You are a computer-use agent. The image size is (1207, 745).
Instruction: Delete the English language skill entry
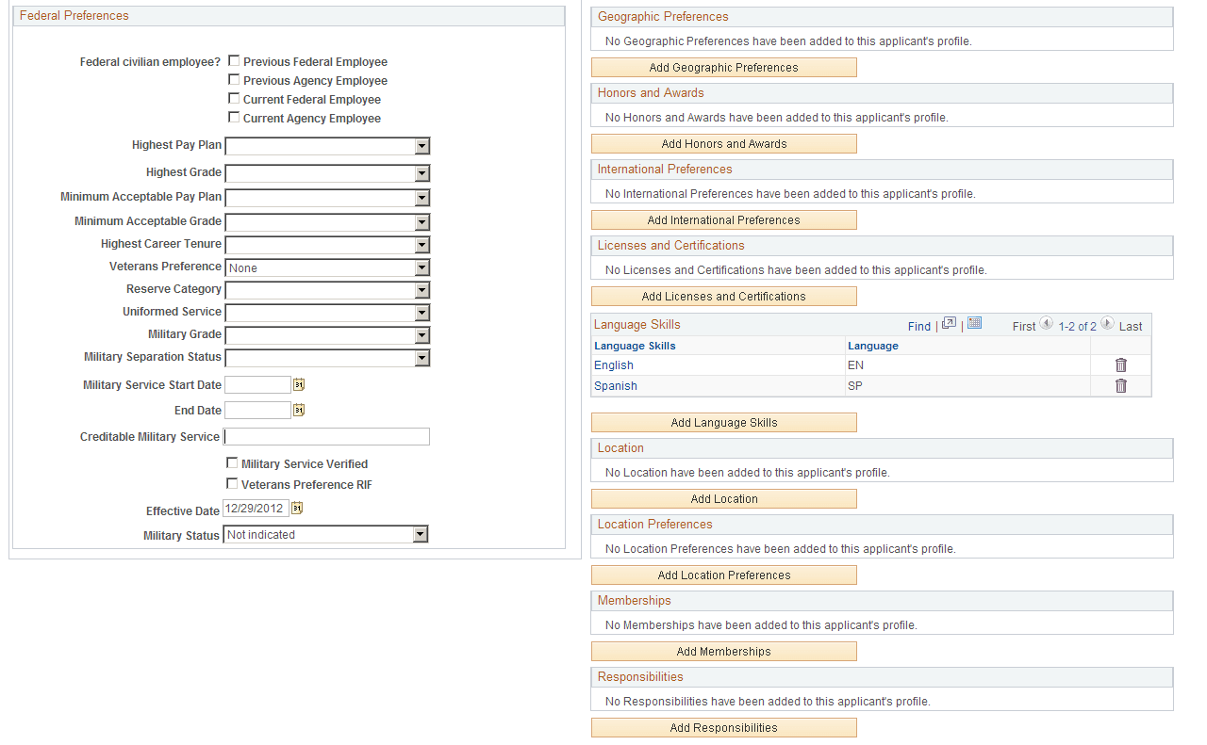click(1120, 364)
